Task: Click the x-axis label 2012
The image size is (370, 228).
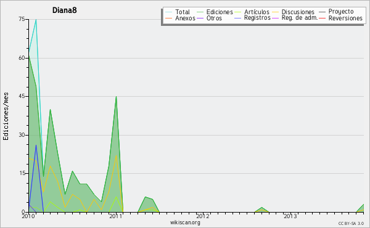Action: point(203,216)
